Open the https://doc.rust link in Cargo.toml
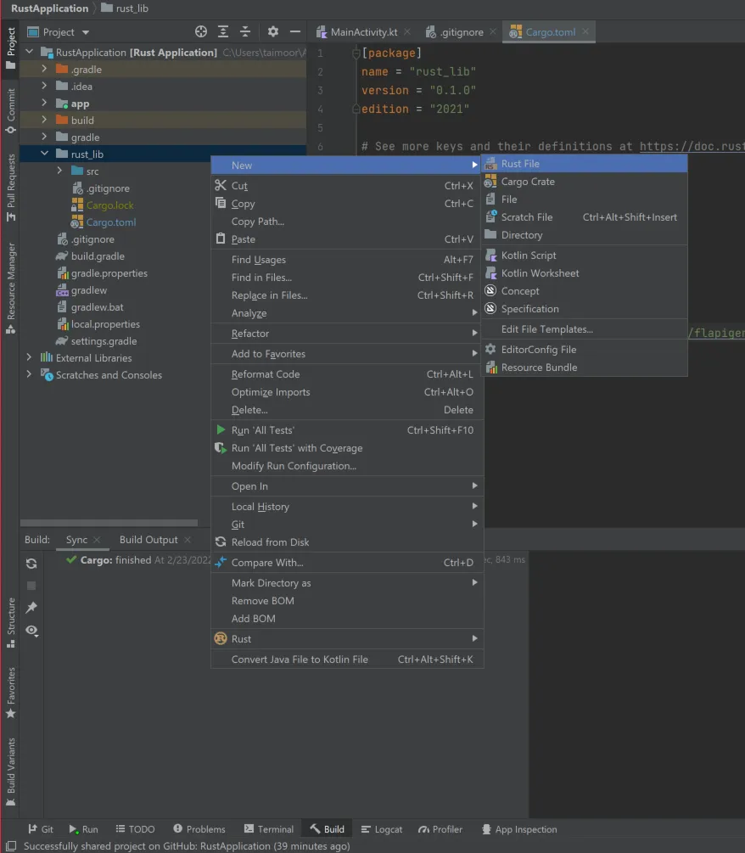 [x=692, y=146]
